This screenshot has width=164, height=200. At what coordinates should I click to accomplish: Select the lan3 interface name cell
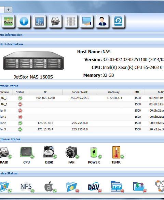point(3,129)
